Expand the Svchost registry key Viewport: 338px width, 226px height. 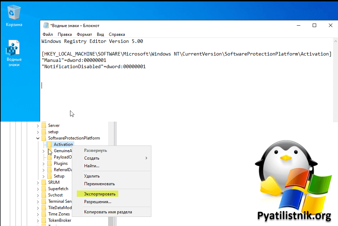point(38,195)
